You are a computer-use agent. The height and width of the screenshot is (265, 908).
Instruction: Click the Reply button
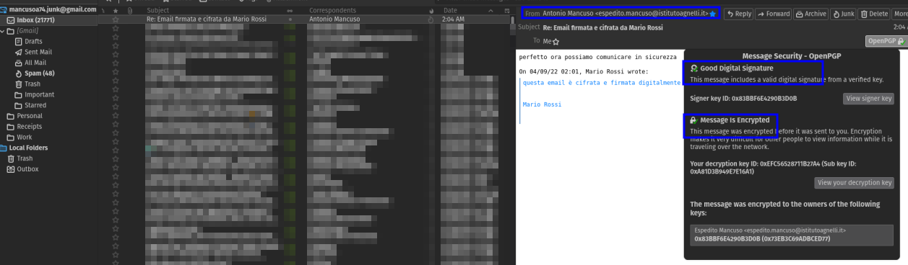pos(738,14)
